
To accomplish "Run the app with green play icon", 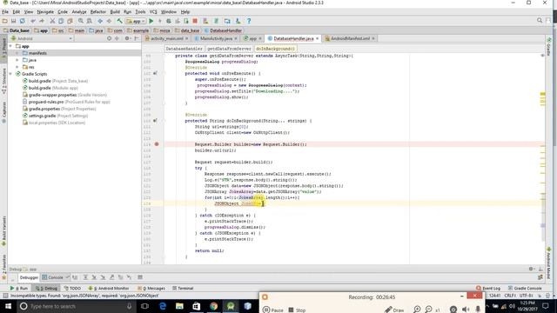I will 151,21.
